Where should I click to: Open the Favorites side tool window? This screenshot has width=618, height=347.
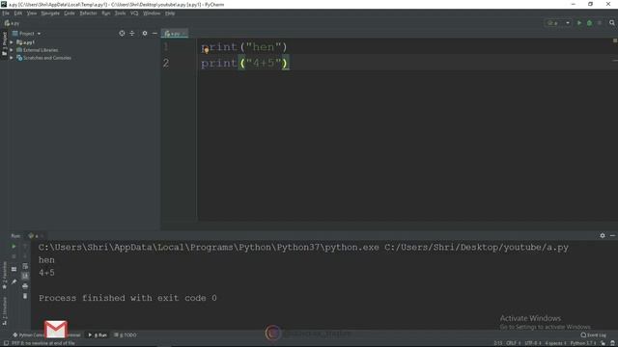4,275
